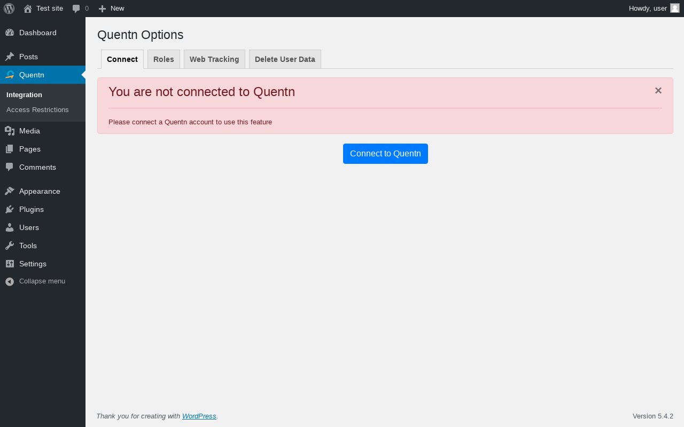The image size is (684, 427).
Task: Click the Settings sliders icon
Action: tap(10, 264)
